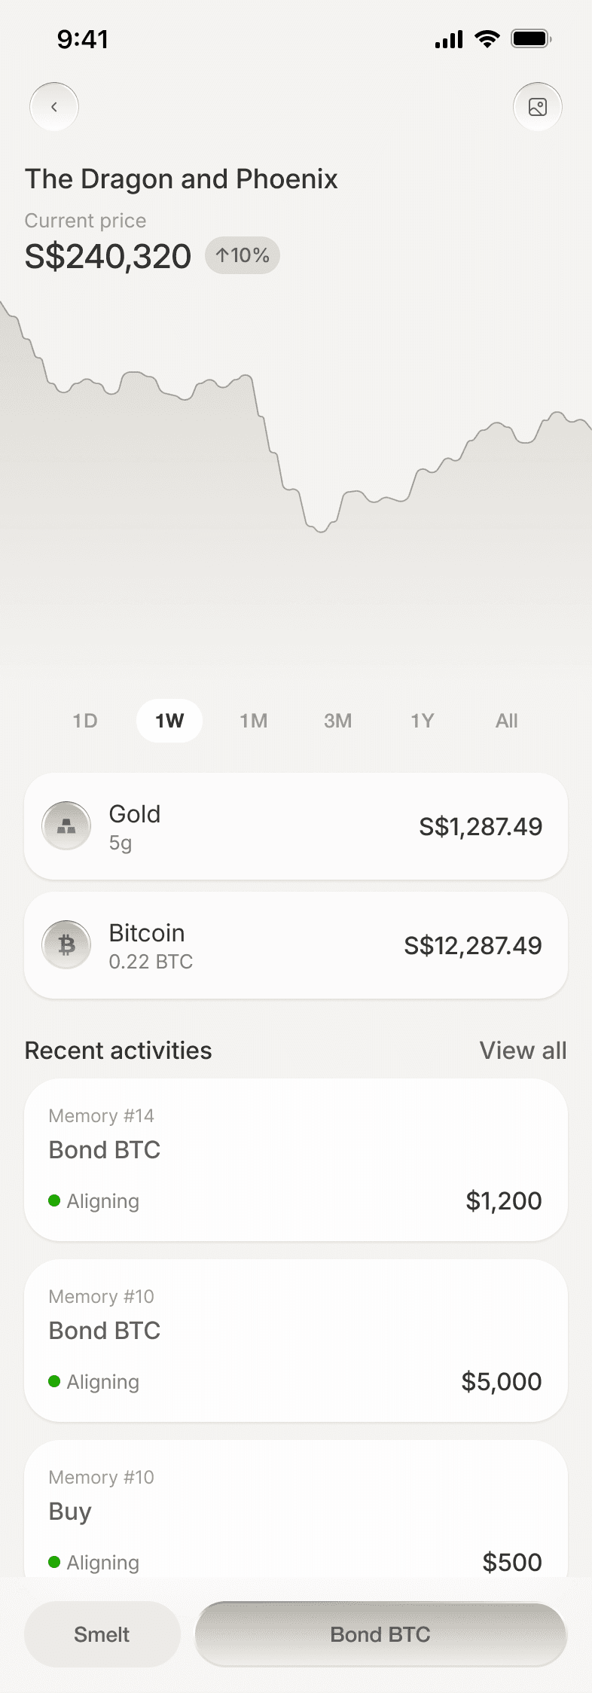The height and width of the screenshot is (1693, 592).
Task: Open Memory #14 Bond BTC activity
Action: 296,1160
